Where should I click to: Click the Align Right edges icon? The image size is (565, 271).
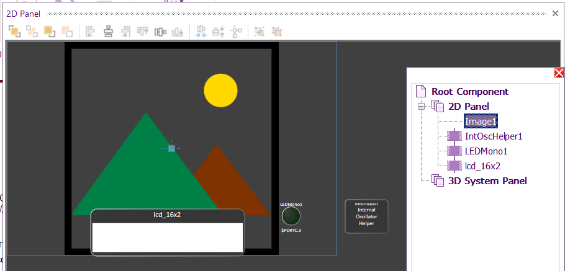coord(126,31)
